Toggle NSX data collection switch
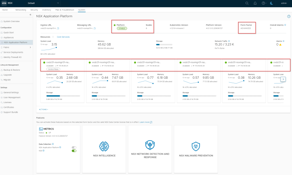 74,151
